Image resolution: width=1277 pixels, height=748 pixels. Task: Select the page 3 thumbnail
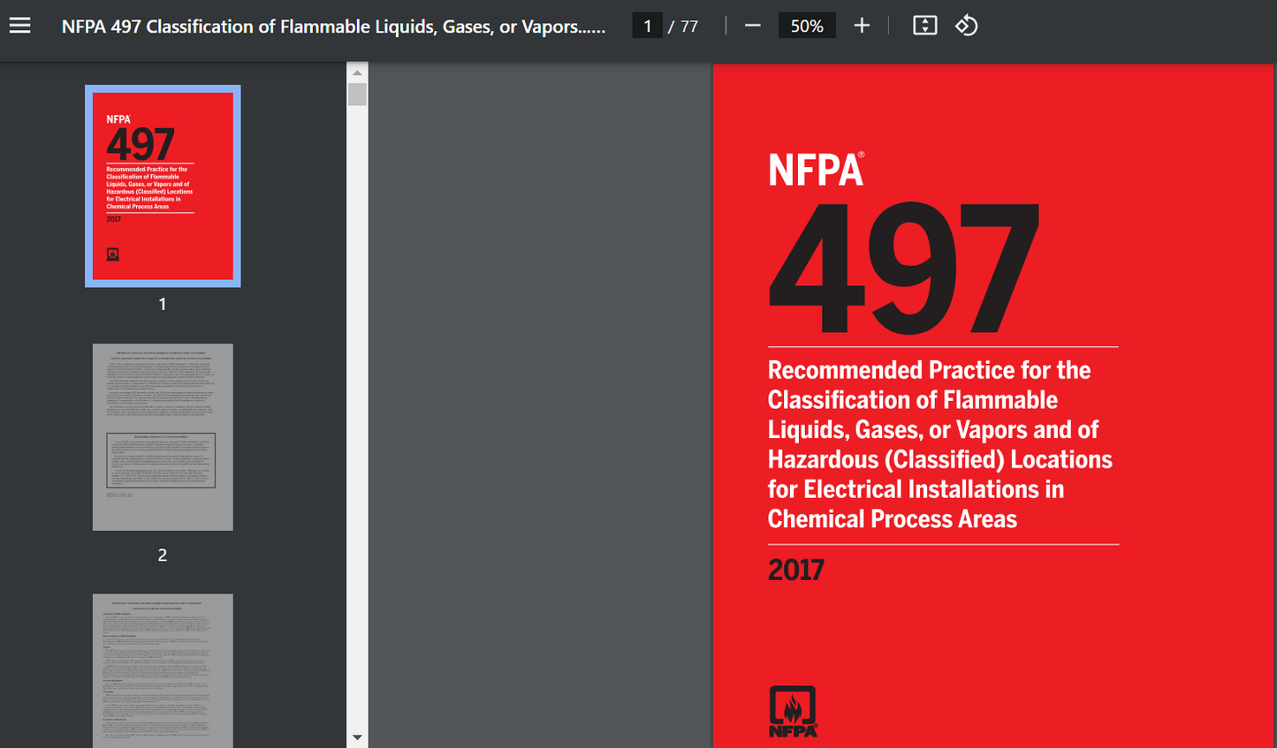(162, 671)
